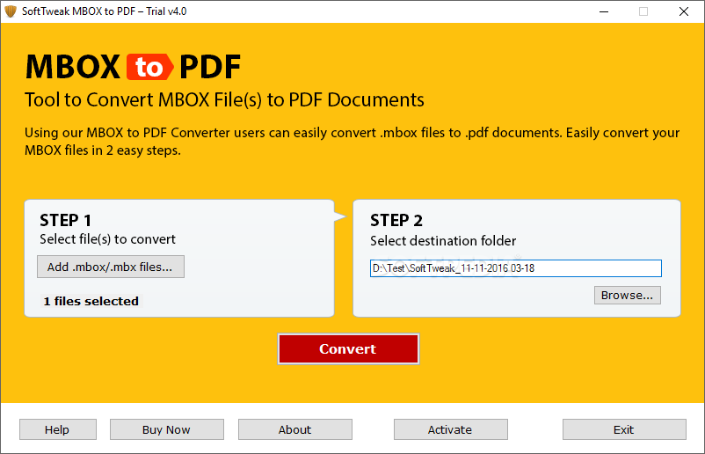
Task: Click the 'Select destination folder' label
Action: coord(443,241)
